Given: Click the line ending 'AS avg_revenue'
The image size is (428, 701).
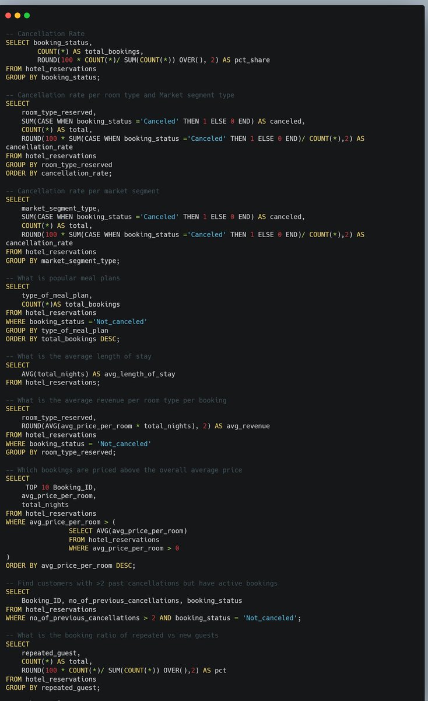Looking at the screenshot, I should [x=146, y=426].
